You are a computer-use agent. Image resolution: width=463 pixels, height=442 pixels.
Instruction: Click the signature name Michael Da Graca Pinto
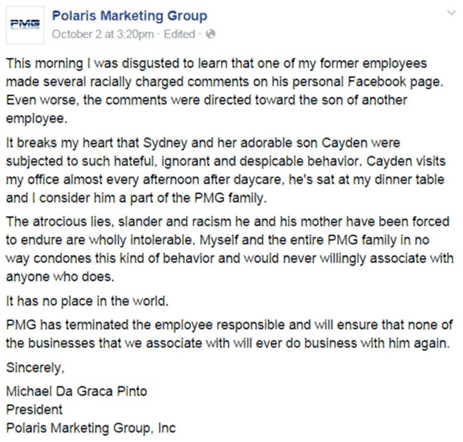coord(76,391)
